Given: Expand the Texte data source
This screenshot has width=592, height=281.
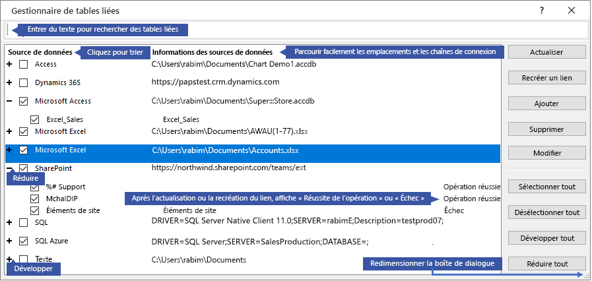Looking at the screenshot, I should pyautogui.click(x=9, y=260).
